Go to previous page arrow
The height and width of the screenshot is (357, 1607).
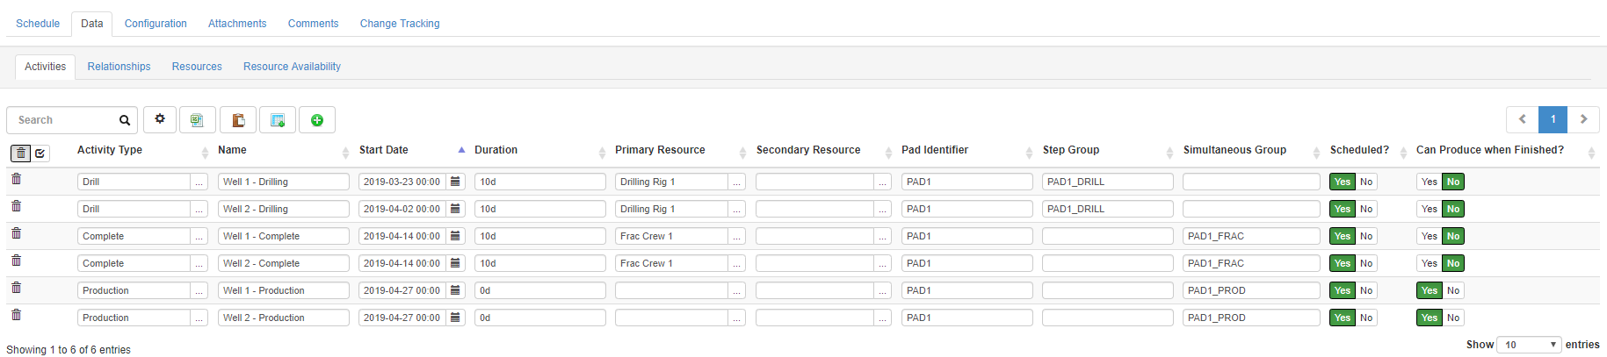point(1523,119)
